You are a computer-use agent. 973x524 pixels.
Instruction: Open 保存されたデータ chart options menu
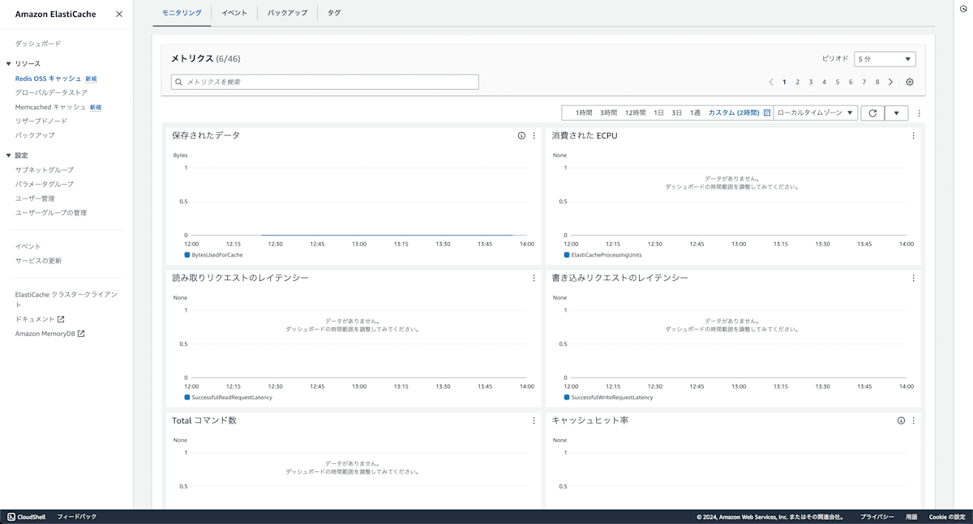534,135
